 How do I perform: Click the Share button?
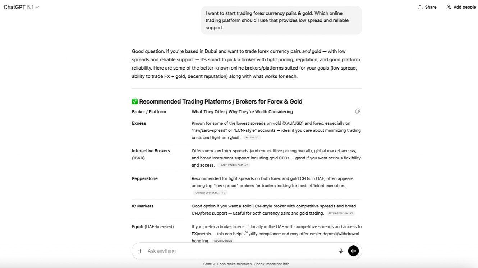tap(427, 7)
